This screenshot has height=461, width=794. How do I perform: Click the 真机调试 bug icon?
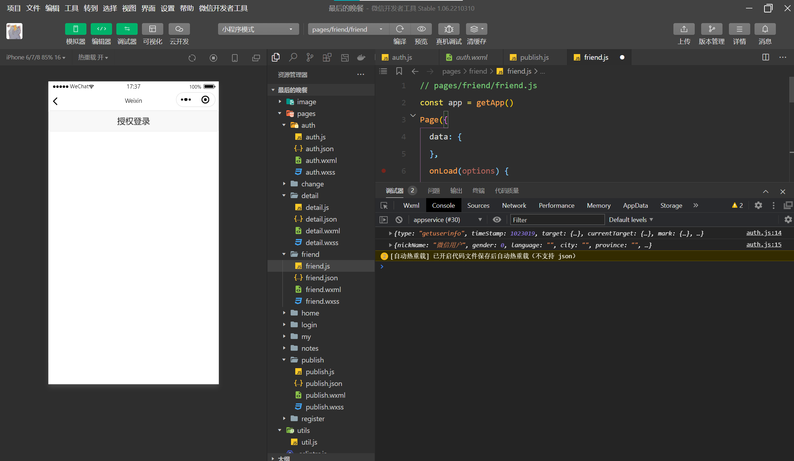(449, 29)
